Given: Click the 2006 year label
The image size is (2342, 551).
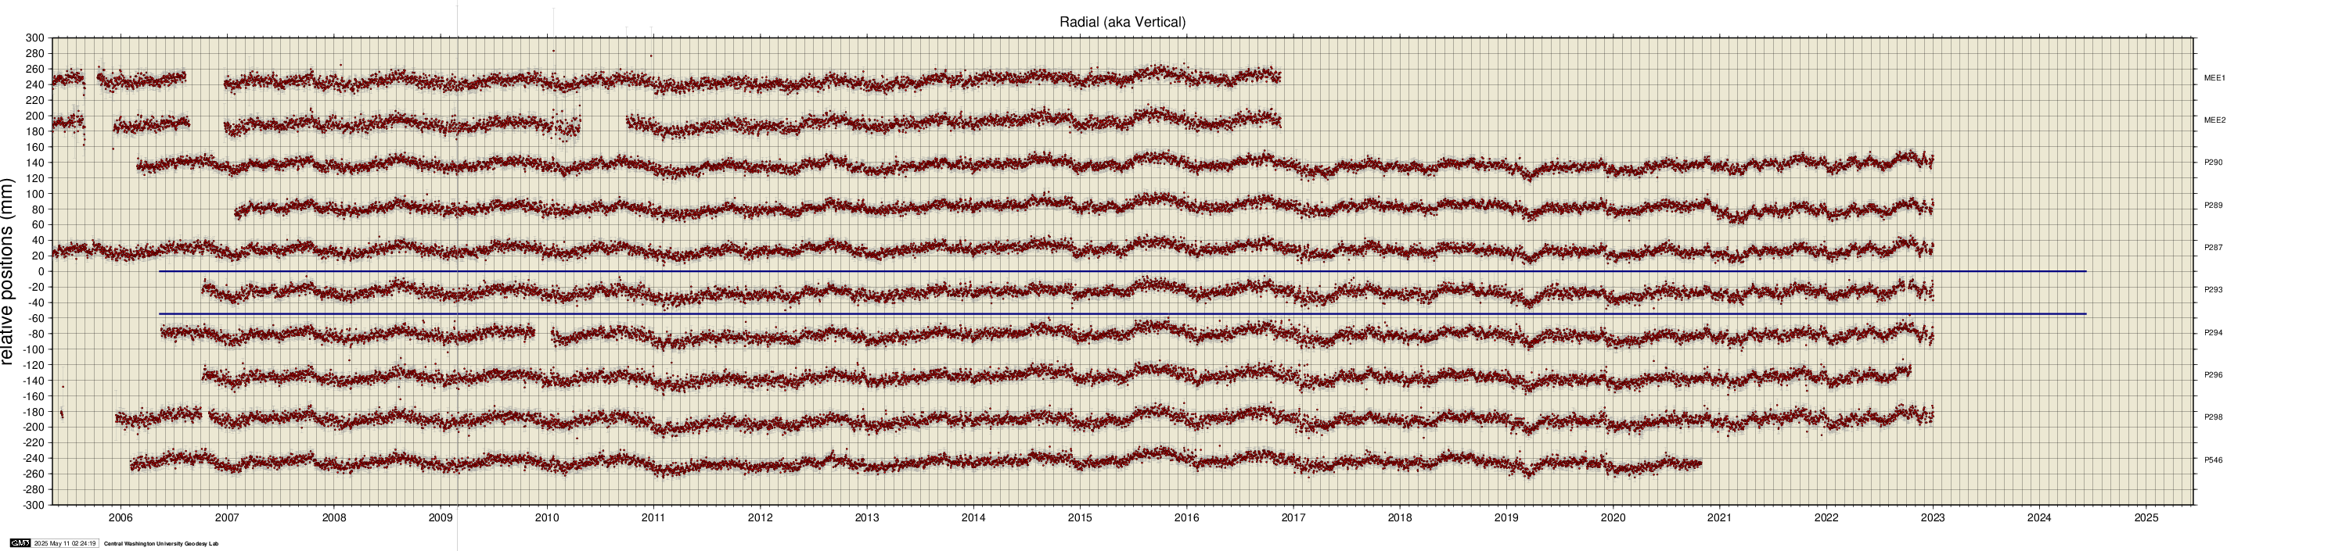Looking at the screenshot, I should tap(120, 518).
